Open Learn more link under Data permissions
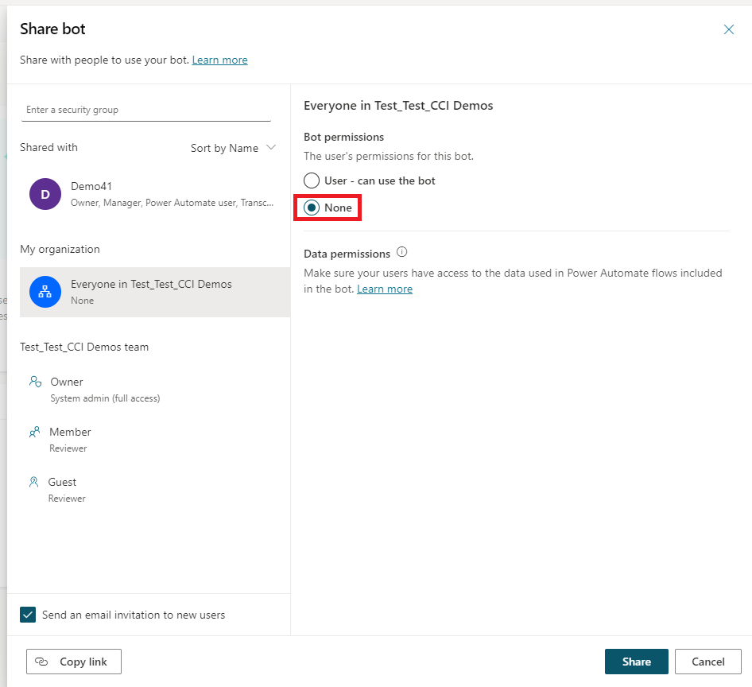This screenshot has width=752, height=687. click(385, 289)
